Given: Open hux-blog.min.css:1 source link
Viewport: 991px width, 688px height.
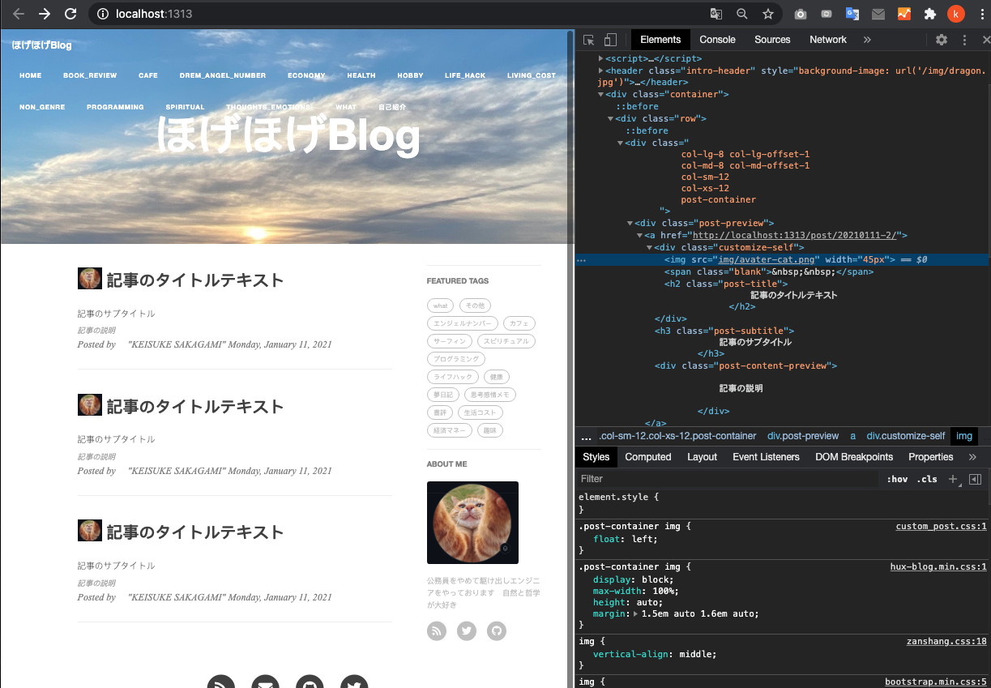Looking at the screenshot, I should coord(938,567).
